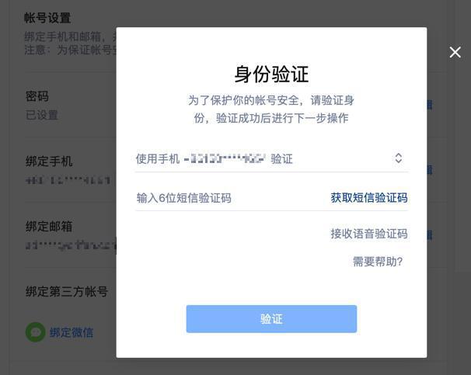This screenshot has width=471, height=375.
Task: Click the 使用手机 验证 method text
Action: 215,158
